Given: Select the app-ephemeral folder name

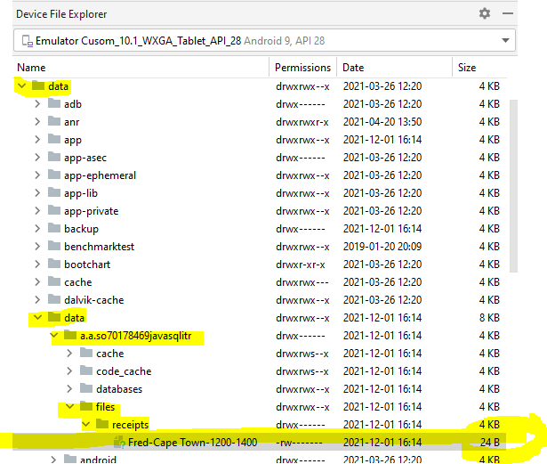Looking at the screenshot, I should pyautogui.click(x=101, y=175).
